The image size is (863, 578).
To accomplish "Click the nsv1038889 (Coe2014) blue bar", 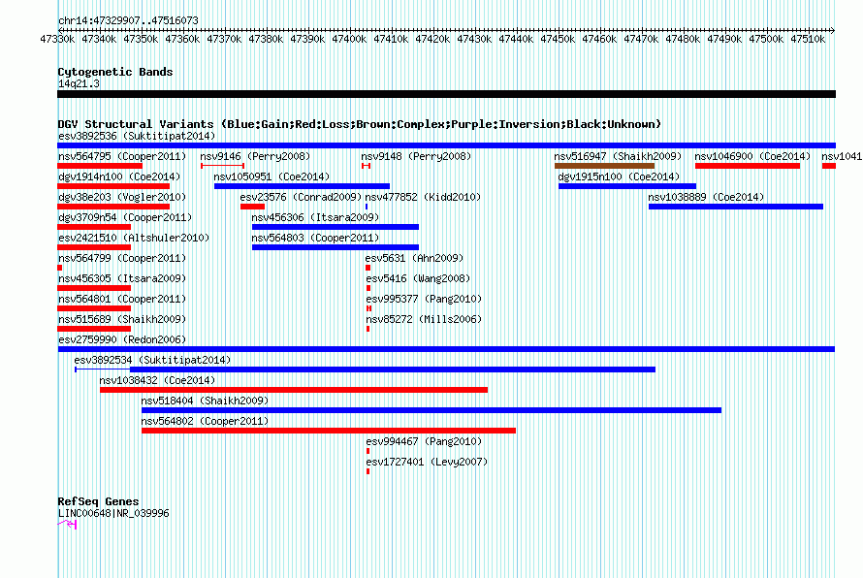I will (x=736, y=207).
